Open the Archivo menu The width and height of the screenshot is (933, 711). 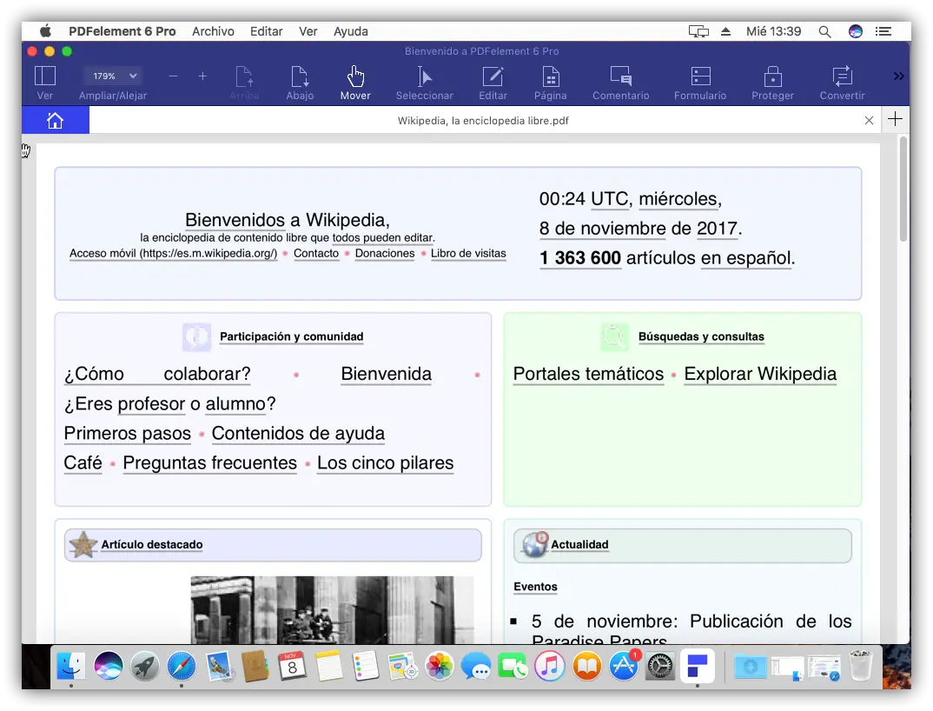tap(213, 31)
